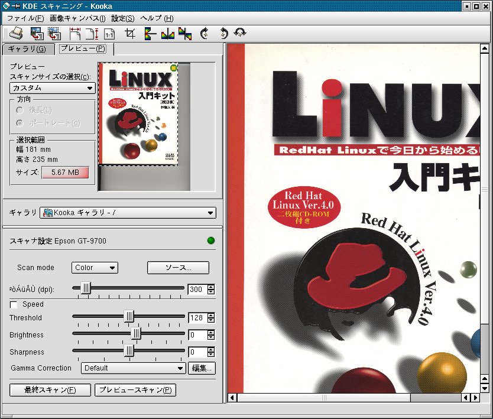Start the 最終スキャン(F) final scan
Image resolution: width=493 pixels, height=419 pixels.
pyautogui.click(x=50, y=390)
